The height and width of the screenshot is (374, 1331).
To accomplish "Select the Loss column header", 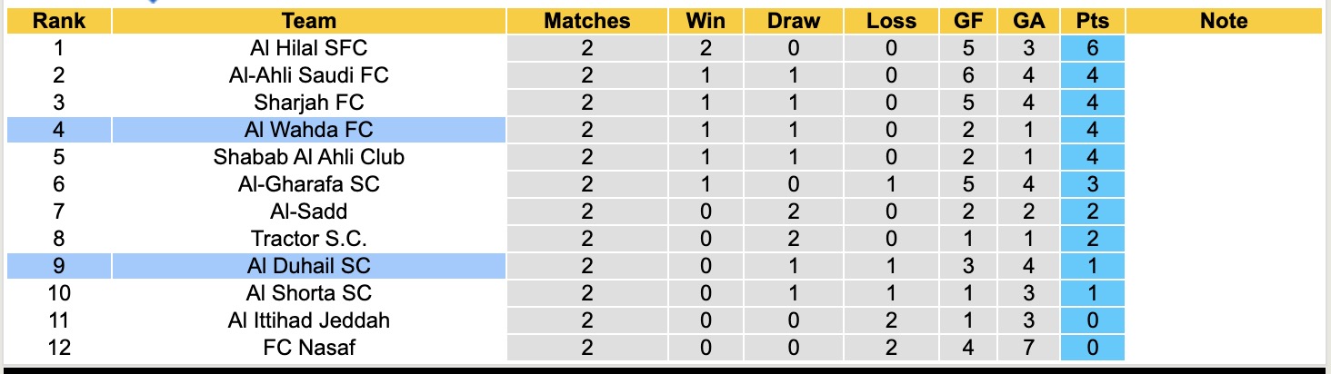I will pos(891,21).
